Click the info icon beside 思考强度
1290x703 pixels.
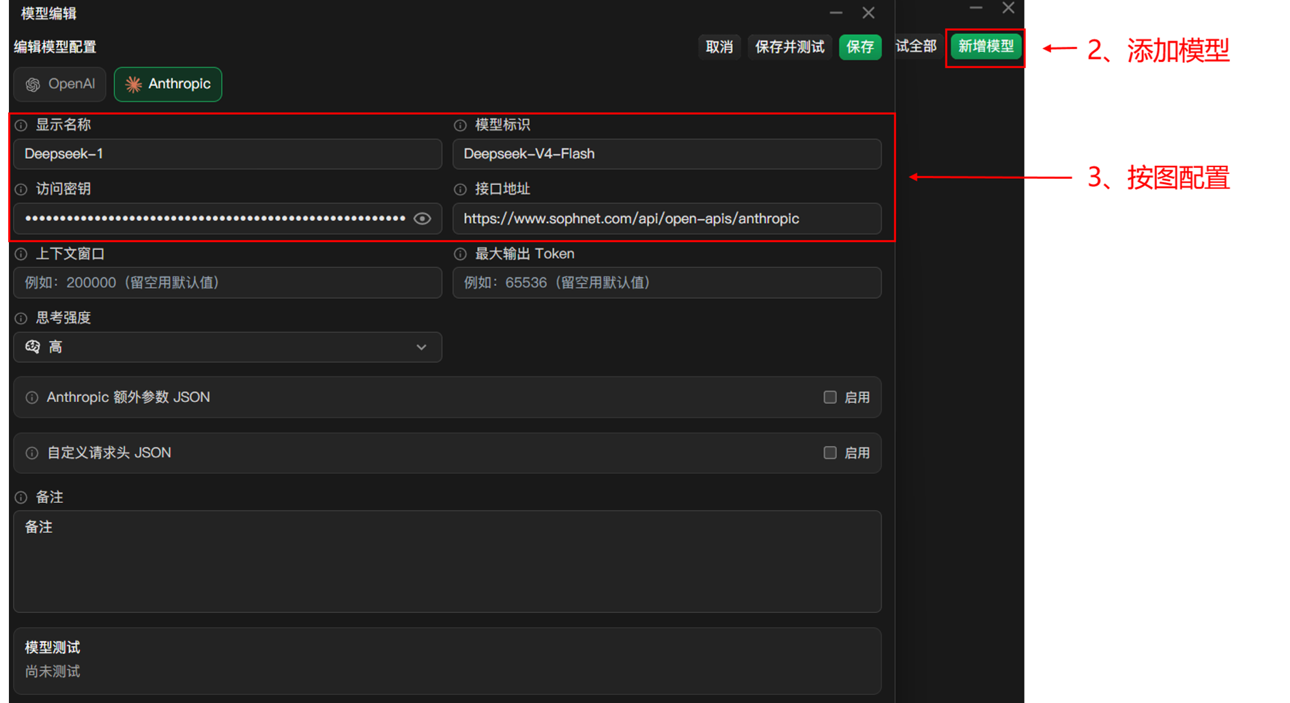21,318
